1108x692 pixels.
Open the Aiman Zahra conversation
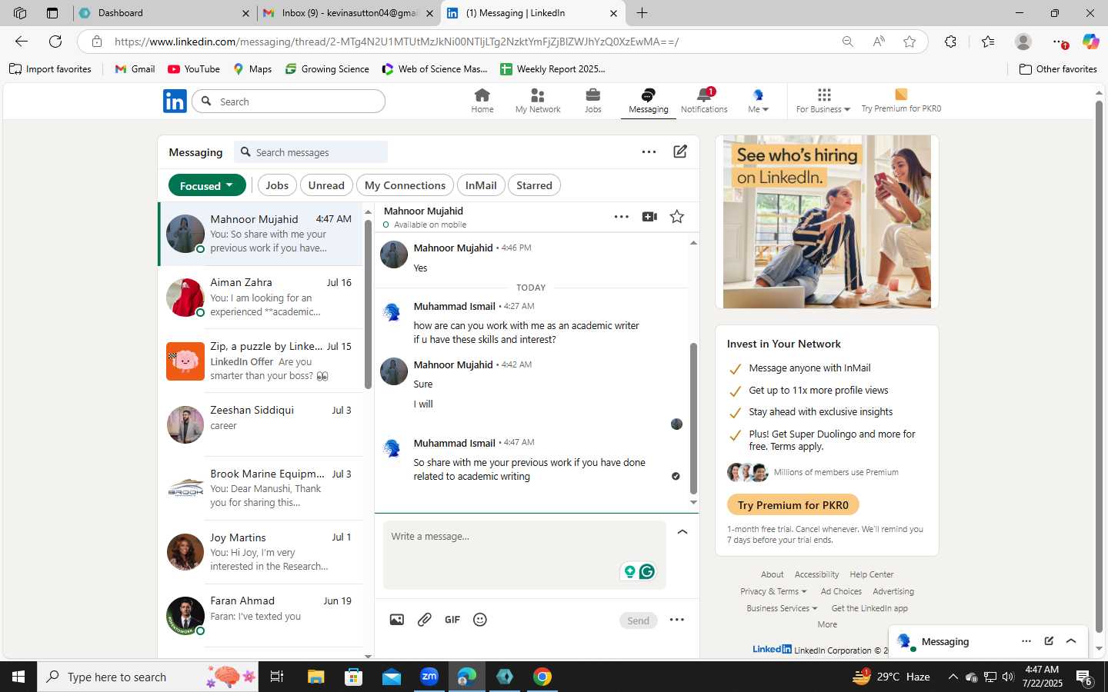(x=261, y=298)
